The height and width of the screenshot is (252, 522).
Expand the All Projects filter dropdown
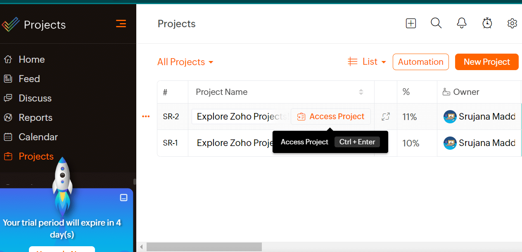click(x=185, y=62)
